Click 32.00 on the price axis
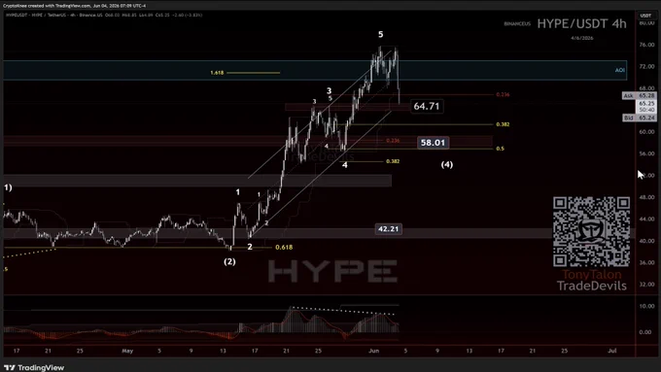This screenshot has height=372, width=661. point(646,285)
